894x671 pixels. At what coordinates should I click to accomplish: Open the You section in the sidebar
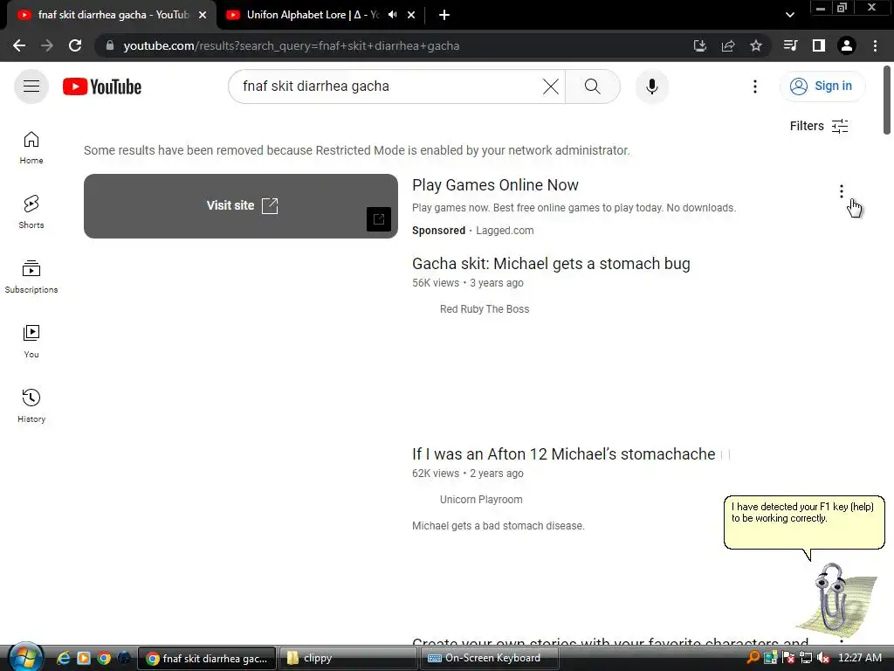pos(31,342)
